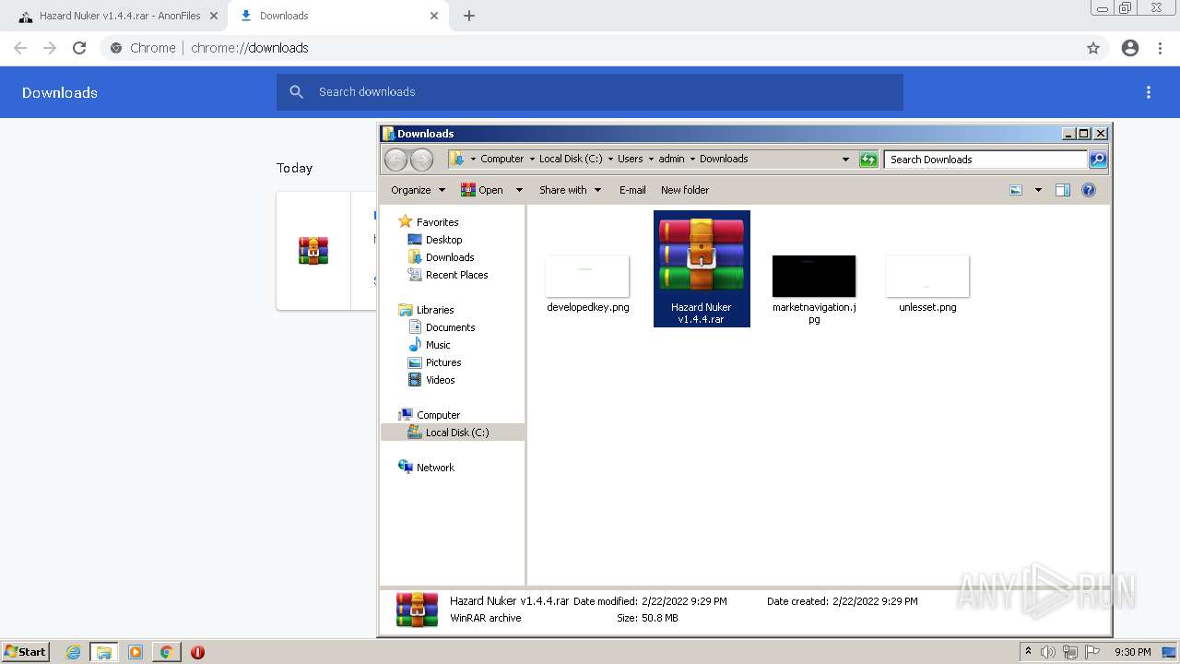Select Libraries in navigation pane

tap(435, 310)
